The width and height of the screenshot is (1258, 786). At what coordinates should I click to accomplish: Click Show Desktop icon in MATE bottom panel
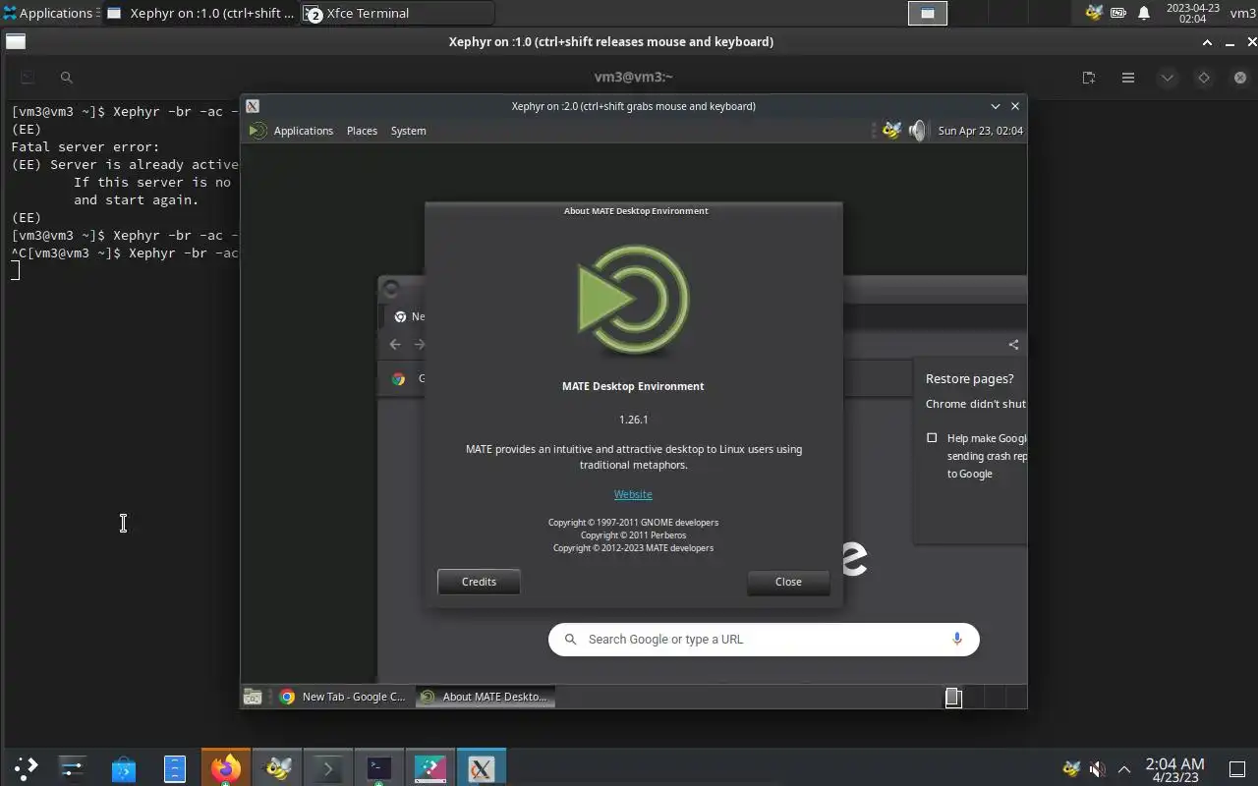(x=253, y=697)
